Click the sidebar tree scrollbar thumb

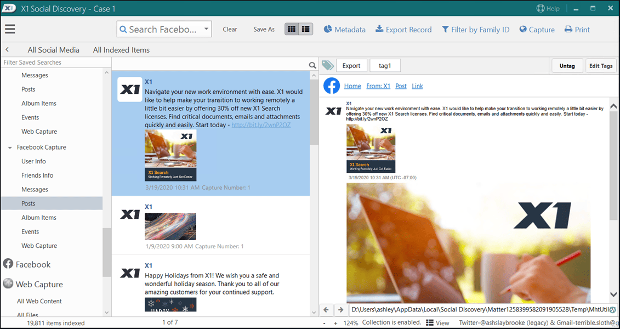coord(107,252)
